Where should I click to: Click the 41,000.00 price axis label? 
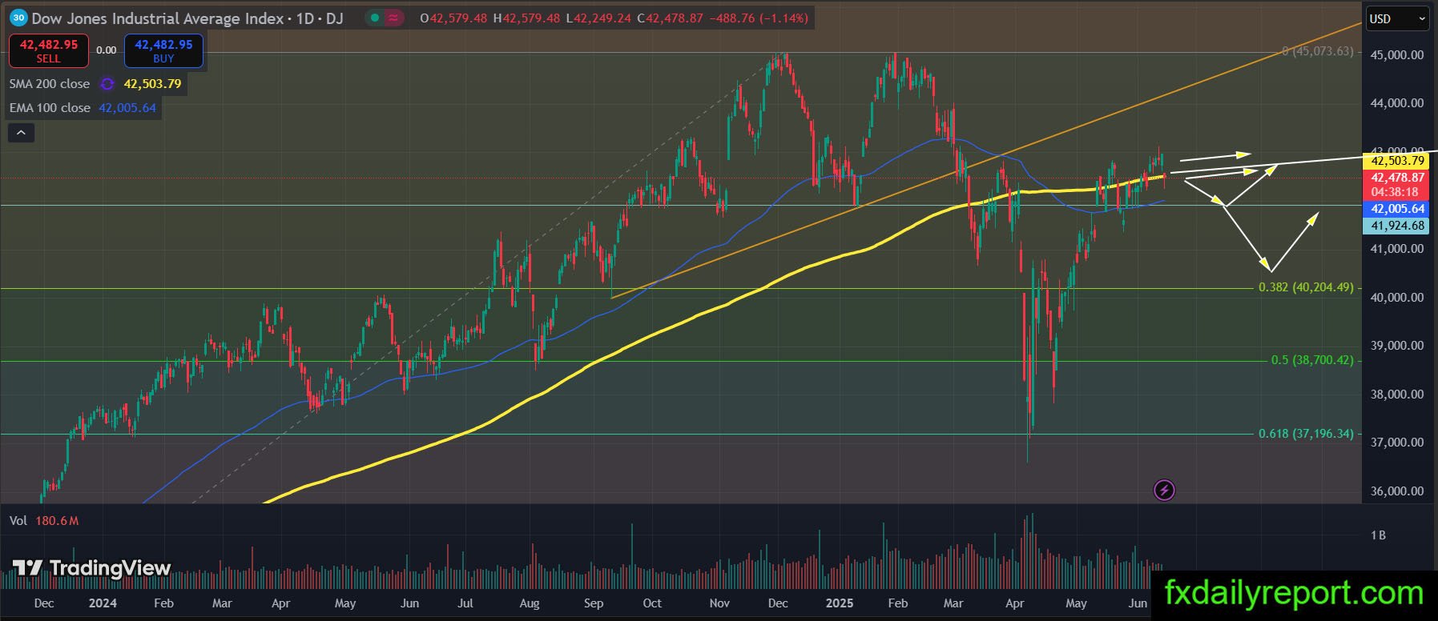pos(1397,248)
